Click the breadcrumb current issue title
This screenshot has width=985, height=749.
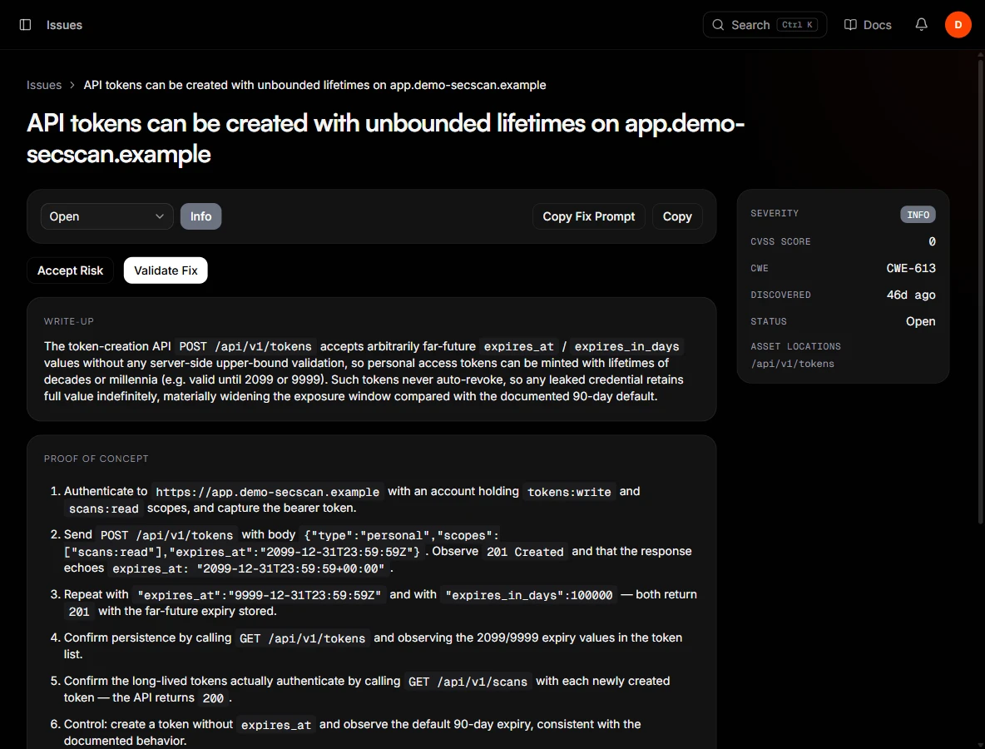click(x=314, y=85)
